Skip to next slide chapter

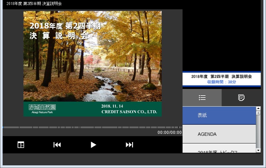click(x=129, y=145)
